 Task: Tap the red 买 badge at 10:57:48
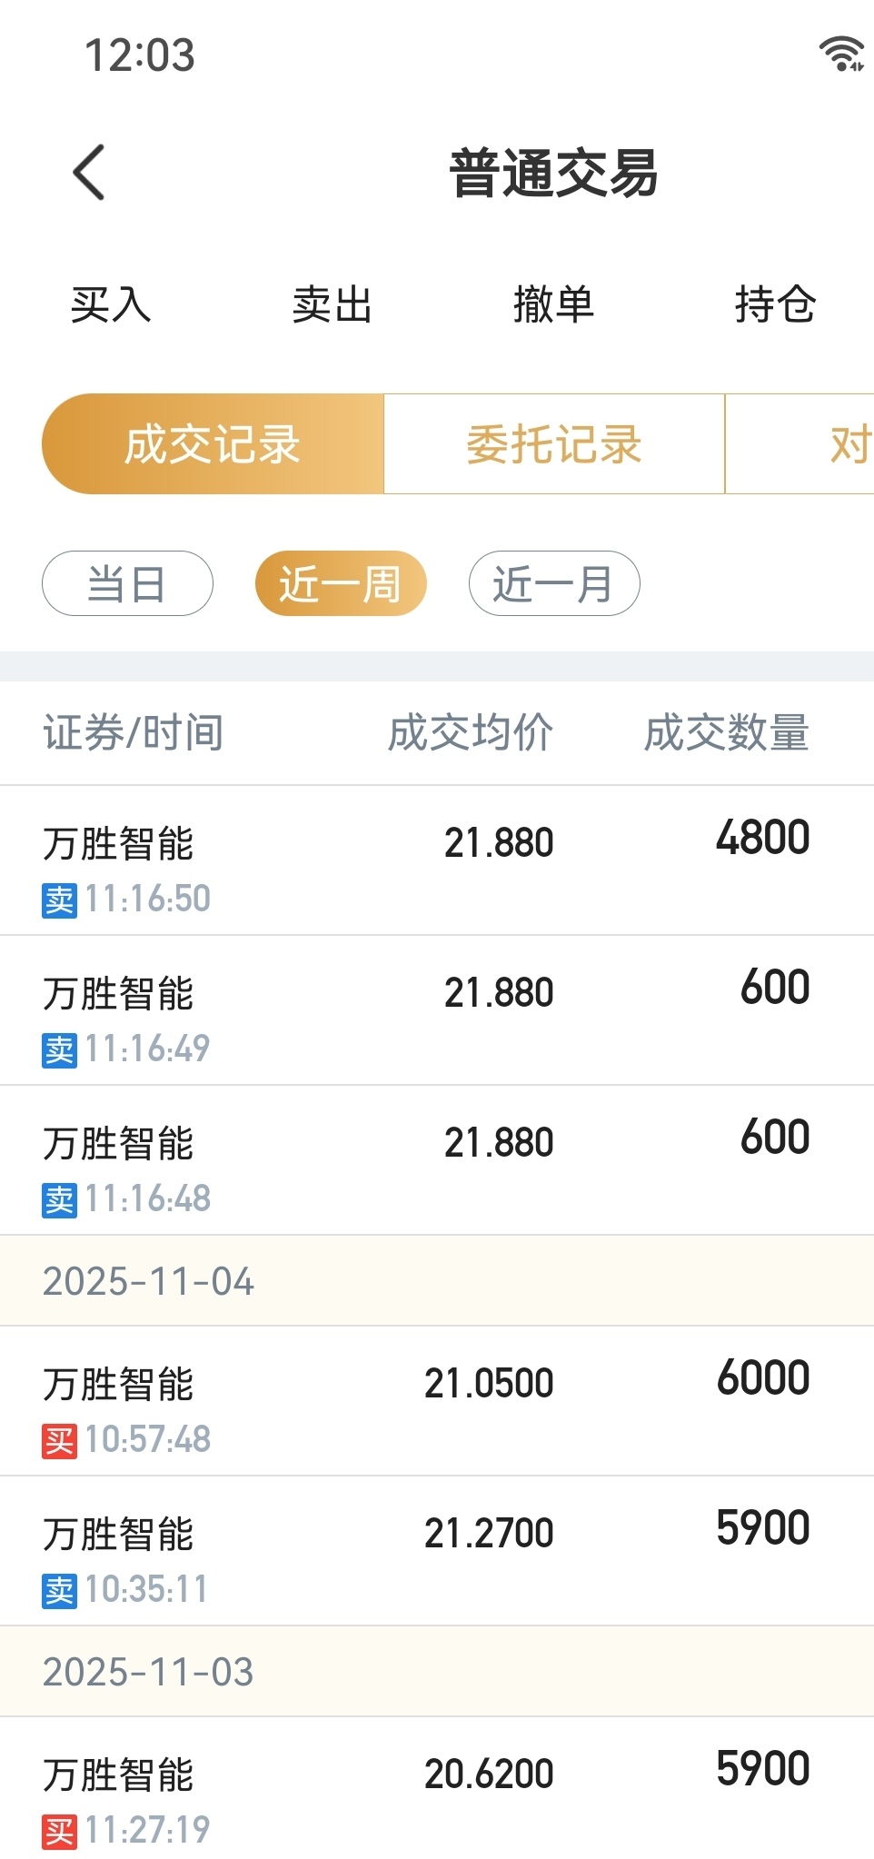click(x=60, y=1440)
